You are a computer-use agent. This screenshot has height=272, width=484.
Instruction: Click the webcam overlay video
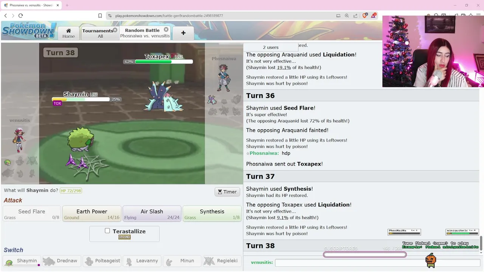click(x=433, y=51)
